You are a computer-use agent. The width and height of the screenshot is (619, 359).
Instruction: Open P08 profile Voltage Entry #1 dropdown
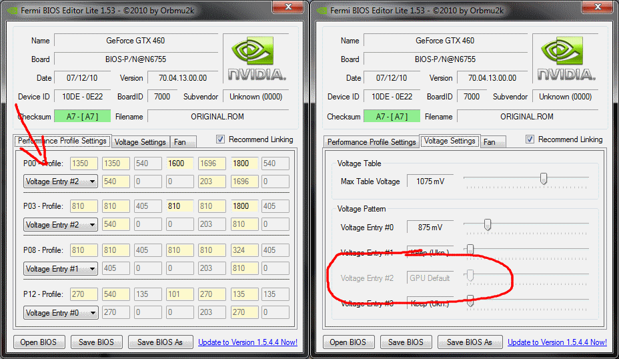tap(61, 268)
